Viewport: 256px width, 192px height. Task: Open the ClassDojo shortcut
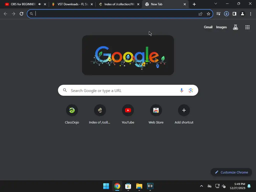point(72,114)
